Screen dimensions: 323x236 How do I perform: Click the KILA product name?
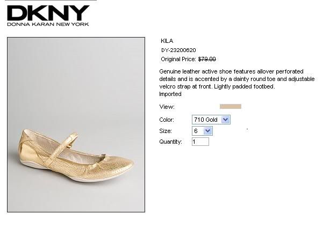click(167, 41)
